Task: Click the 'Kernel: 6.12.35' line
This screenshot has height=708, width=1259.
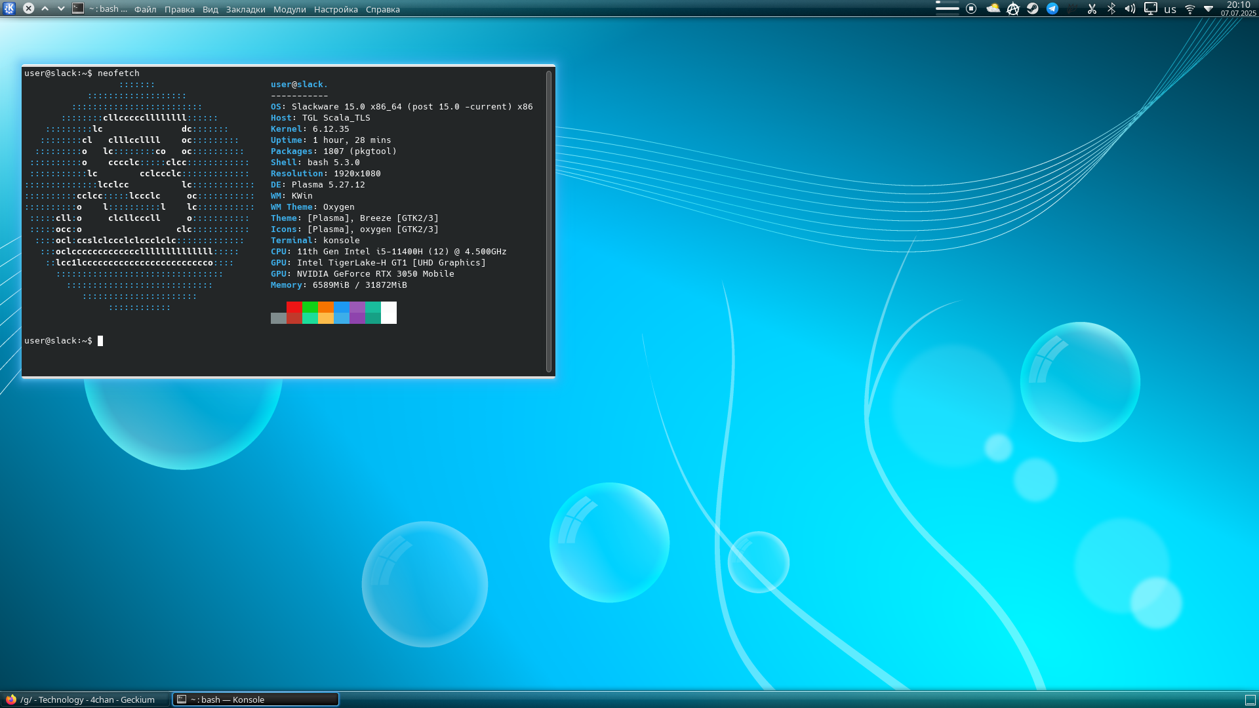Action: click(310, 129)
